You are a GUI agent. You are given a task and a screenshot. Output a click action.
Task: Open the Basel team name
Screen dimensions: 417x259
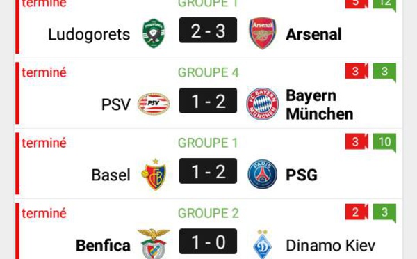[x=111, y=175]
